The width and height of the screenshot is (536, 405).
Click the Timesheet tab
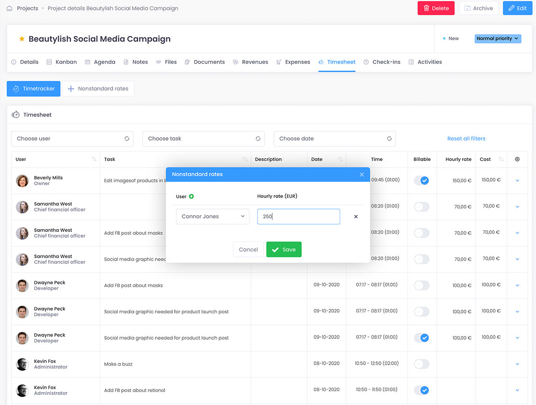pyautogui.click(x=337, y=62)
